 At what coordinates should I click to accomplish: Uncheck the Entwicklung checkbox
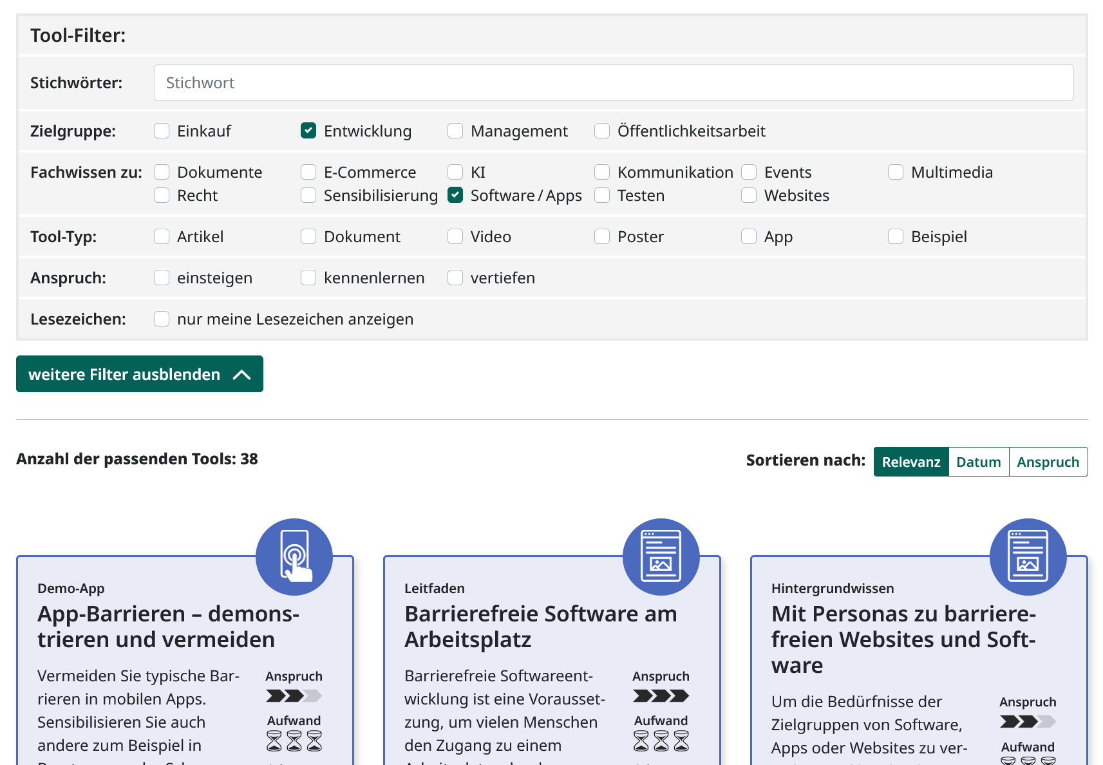click(x=308, y=131)
